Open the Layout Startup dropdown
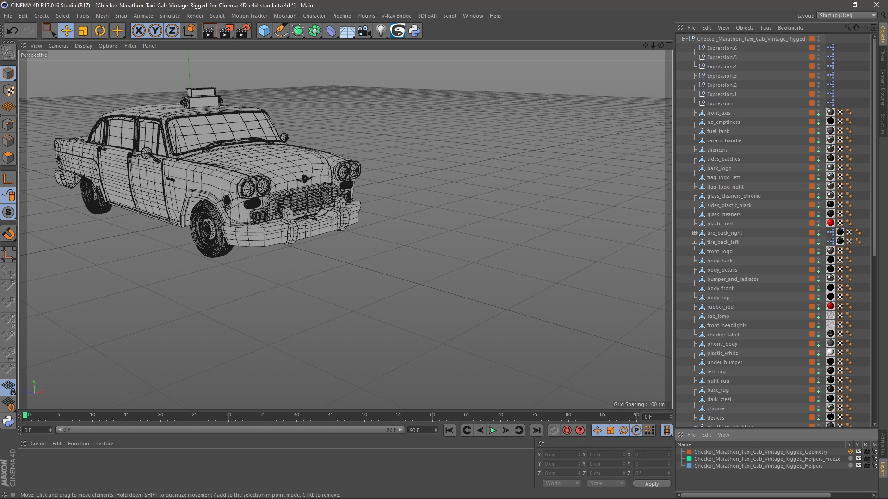The width and height of the screenshot is (888, 499). (x=847, y=15)
